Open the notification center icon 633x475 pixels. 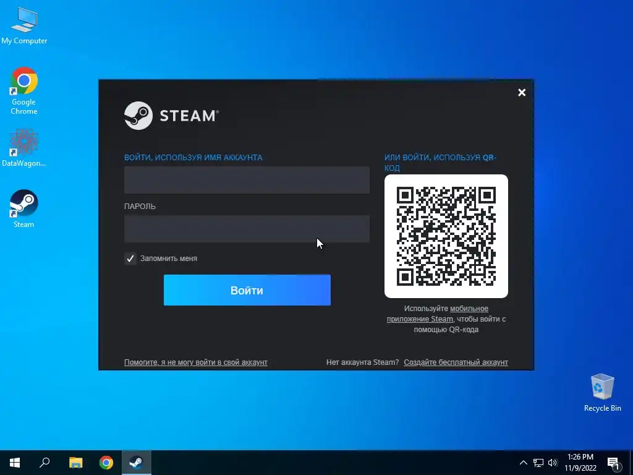(614, 464)
